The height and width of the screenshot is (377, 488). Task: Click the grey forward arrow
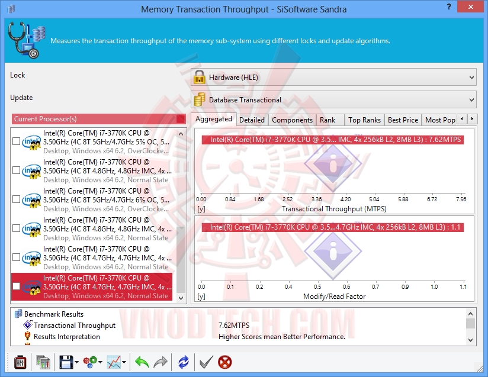coord(160,362)
